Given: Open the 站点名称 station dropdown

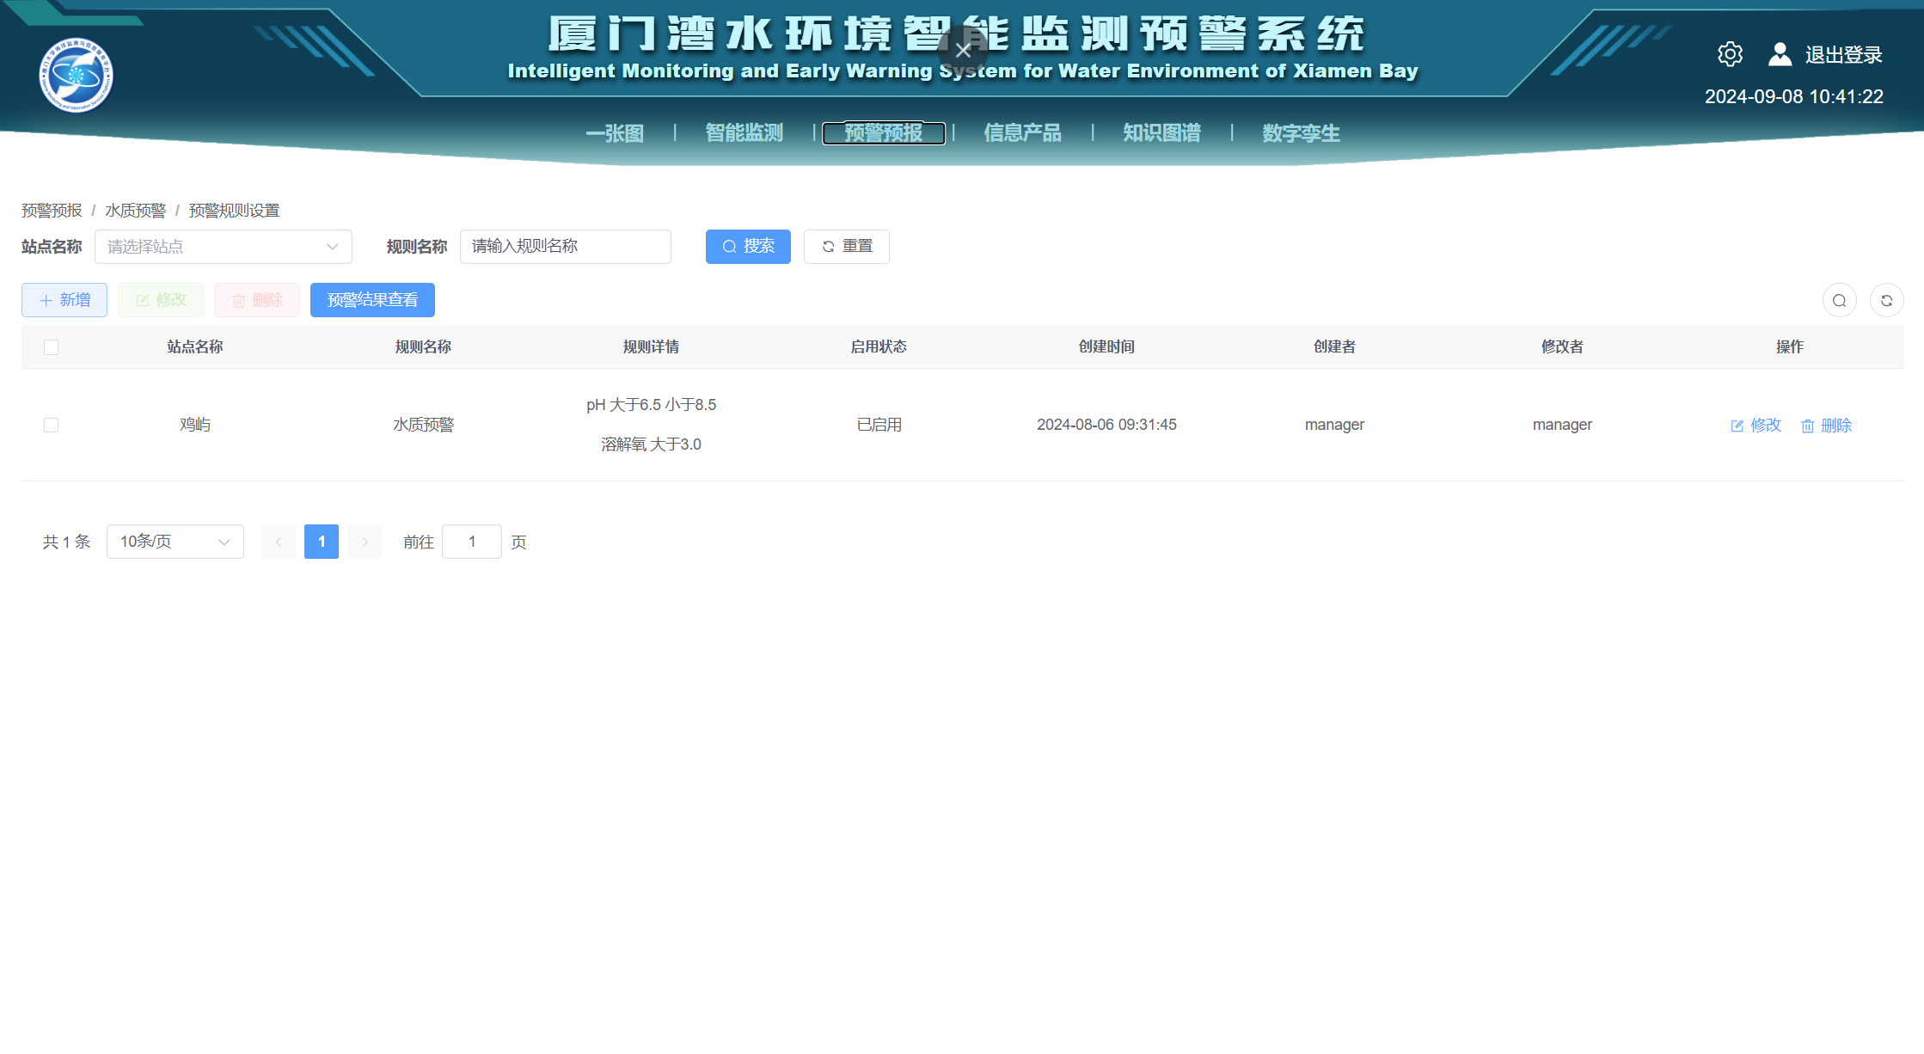Looking at the screenshot, I should point(224,247).
